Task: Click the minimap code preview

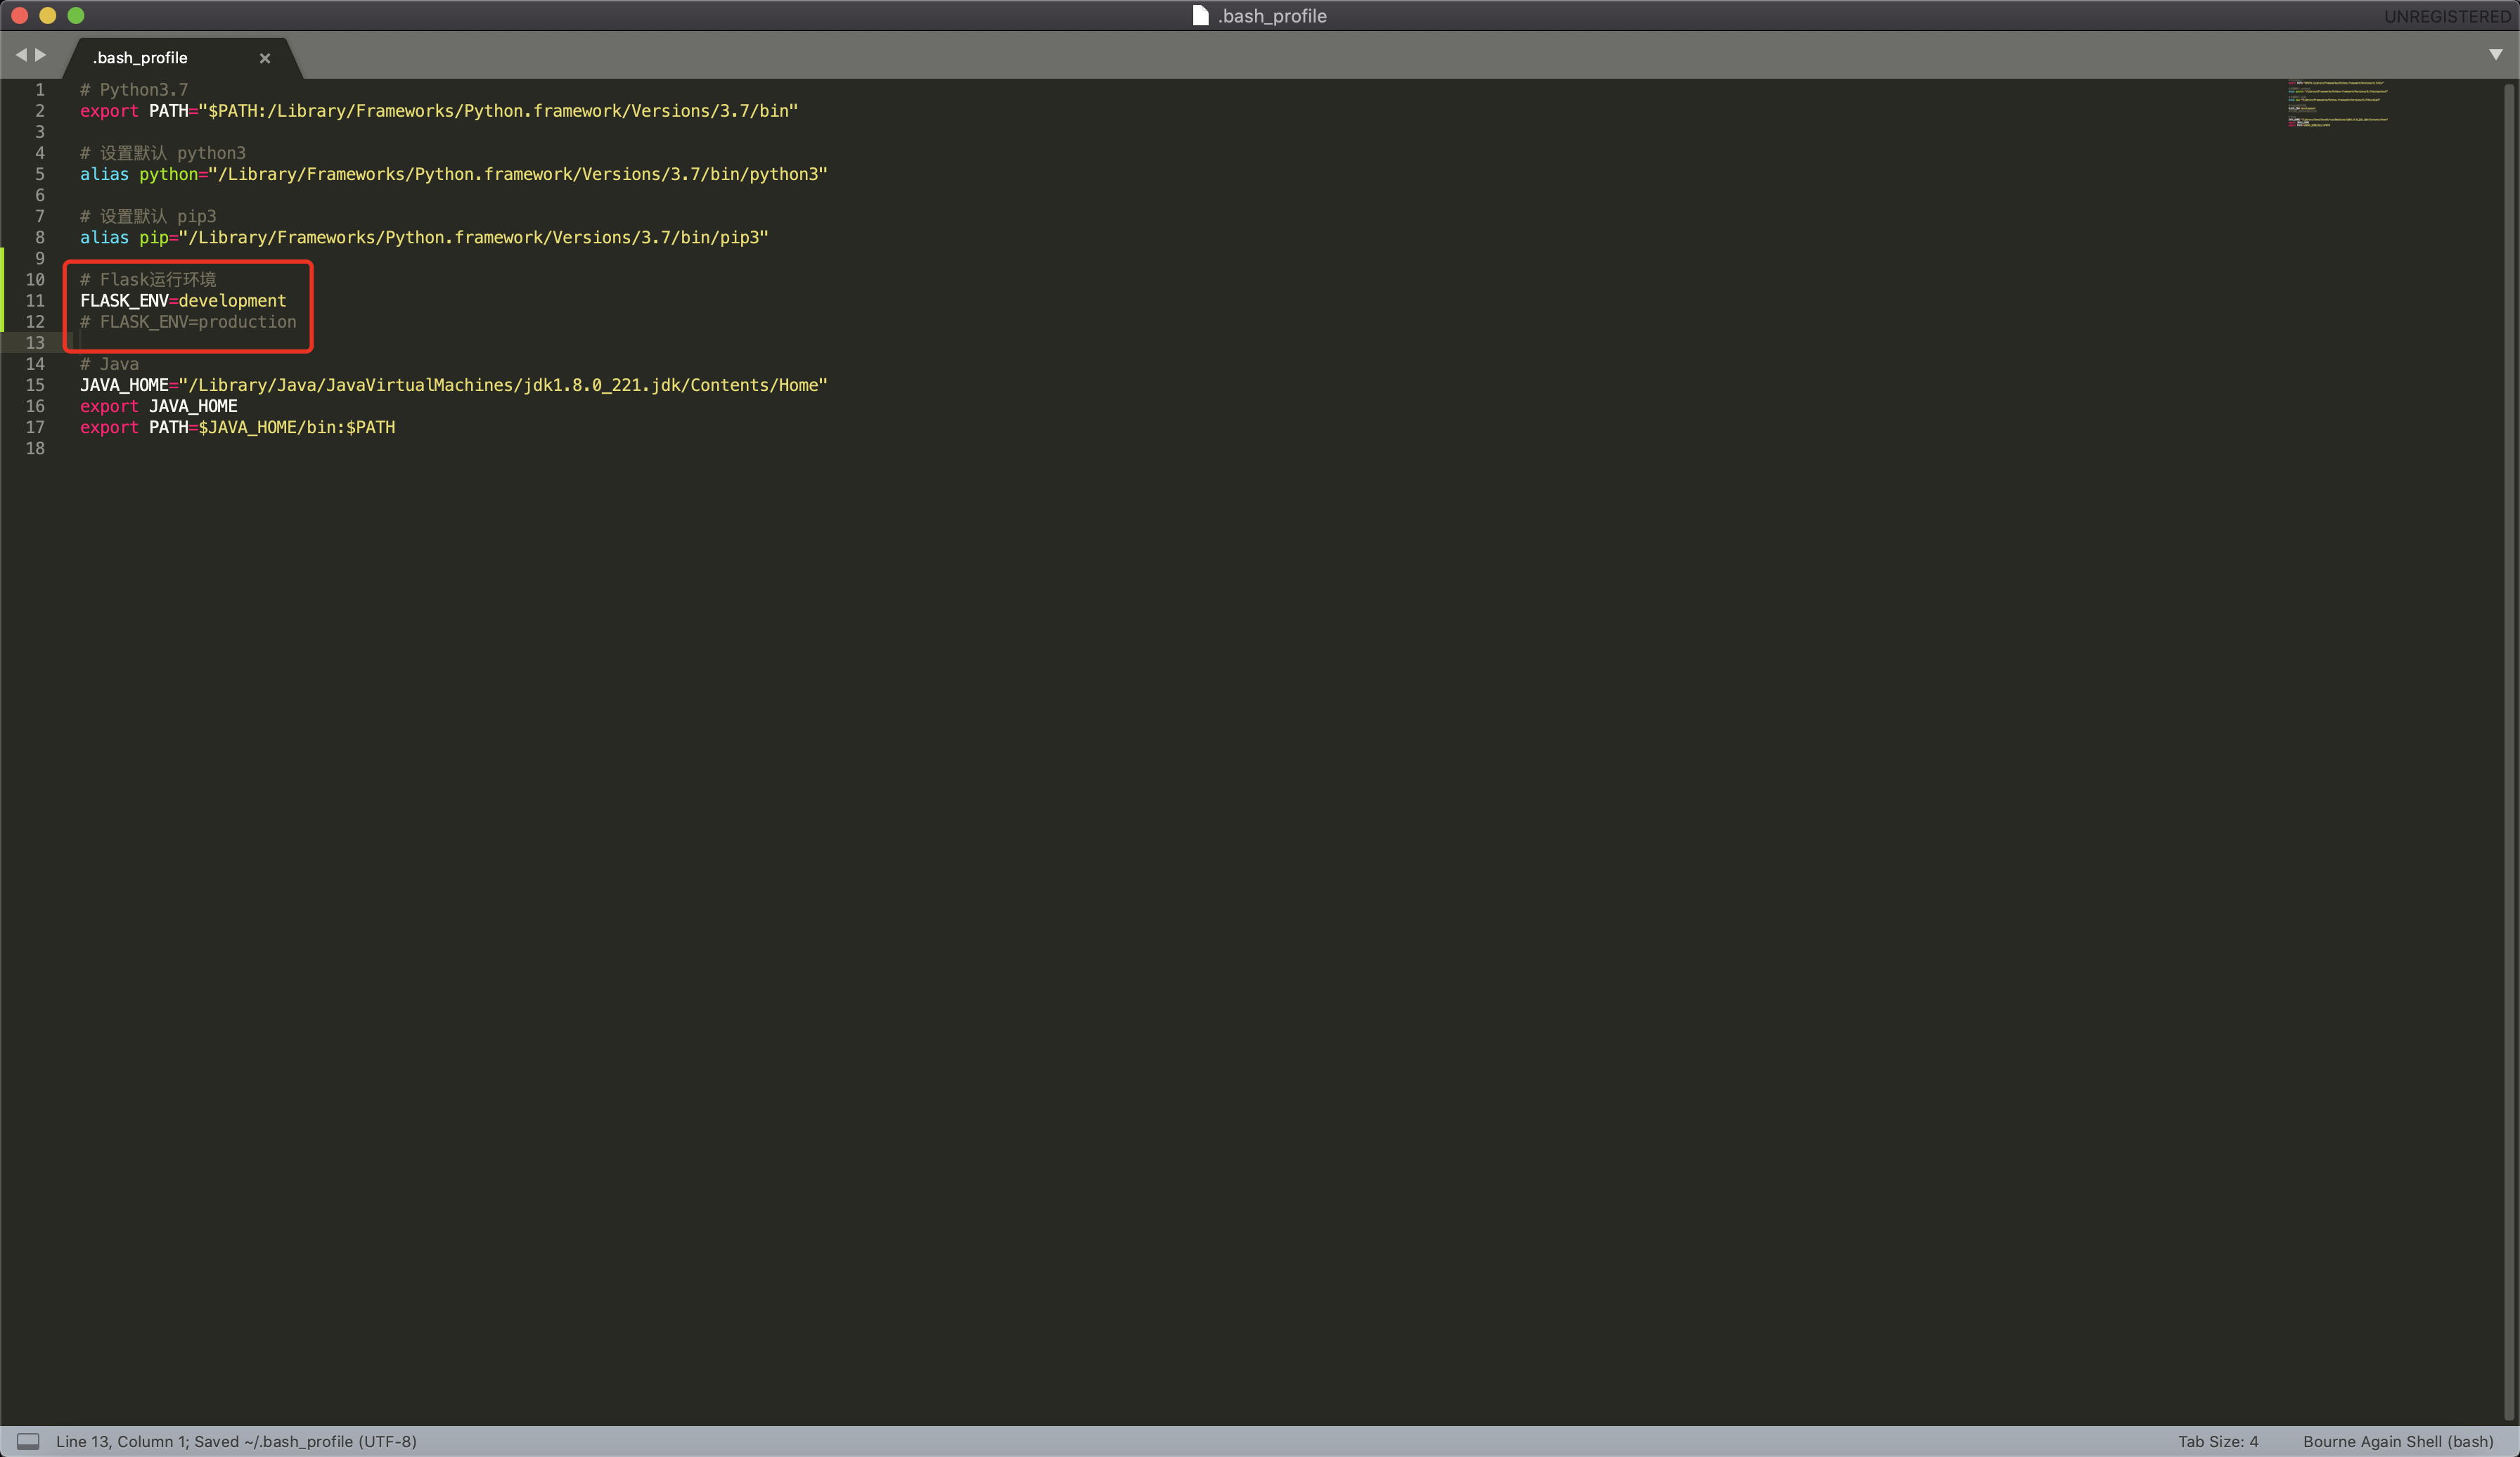Action: click(x=2336, y=103)
